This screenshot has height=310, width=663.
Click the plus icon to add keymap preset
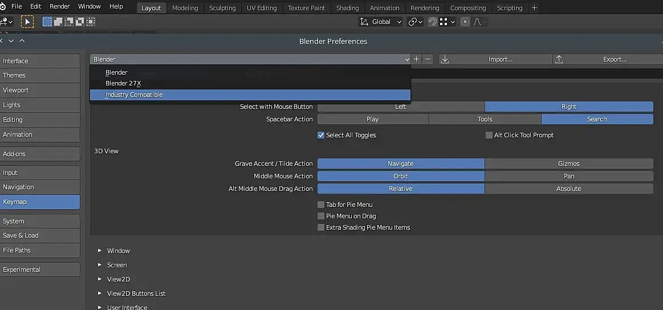(417, 59)
